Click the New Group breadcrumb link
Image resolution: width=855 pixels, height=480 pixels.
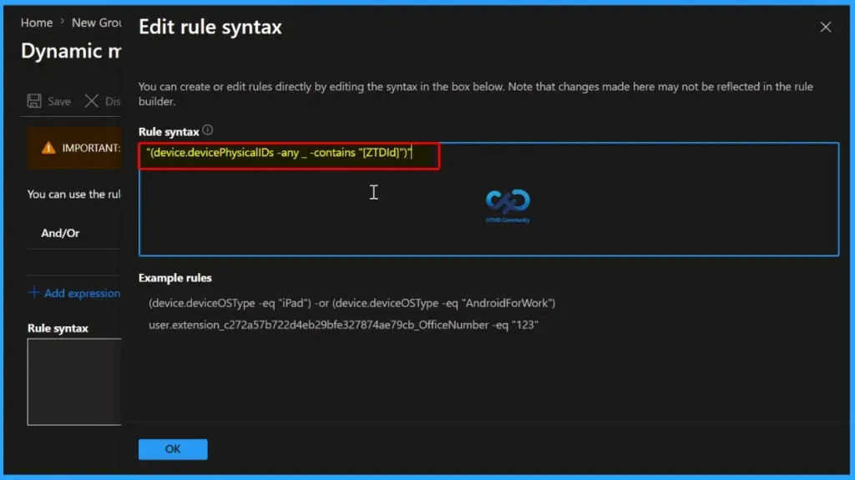pyautogui.click(x=97, y=23)
